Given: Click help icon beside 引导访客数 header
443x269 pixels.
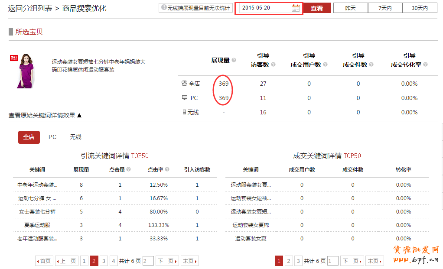Looking at the screenshot, I should pyautogui.click(x=273, y=65).
